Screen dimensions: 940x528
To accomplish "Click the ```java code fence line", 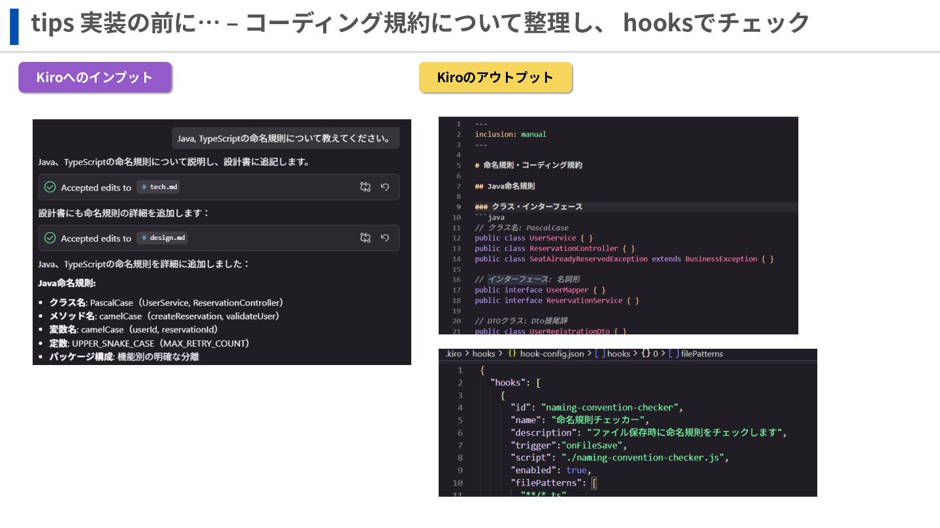I will pyautogui.click(x=490, y=217).
